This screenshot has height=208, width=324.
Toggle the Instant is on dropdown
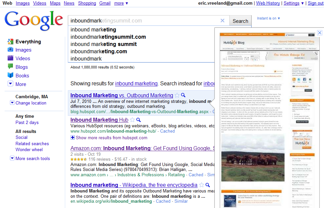click(x=268, y=18)
